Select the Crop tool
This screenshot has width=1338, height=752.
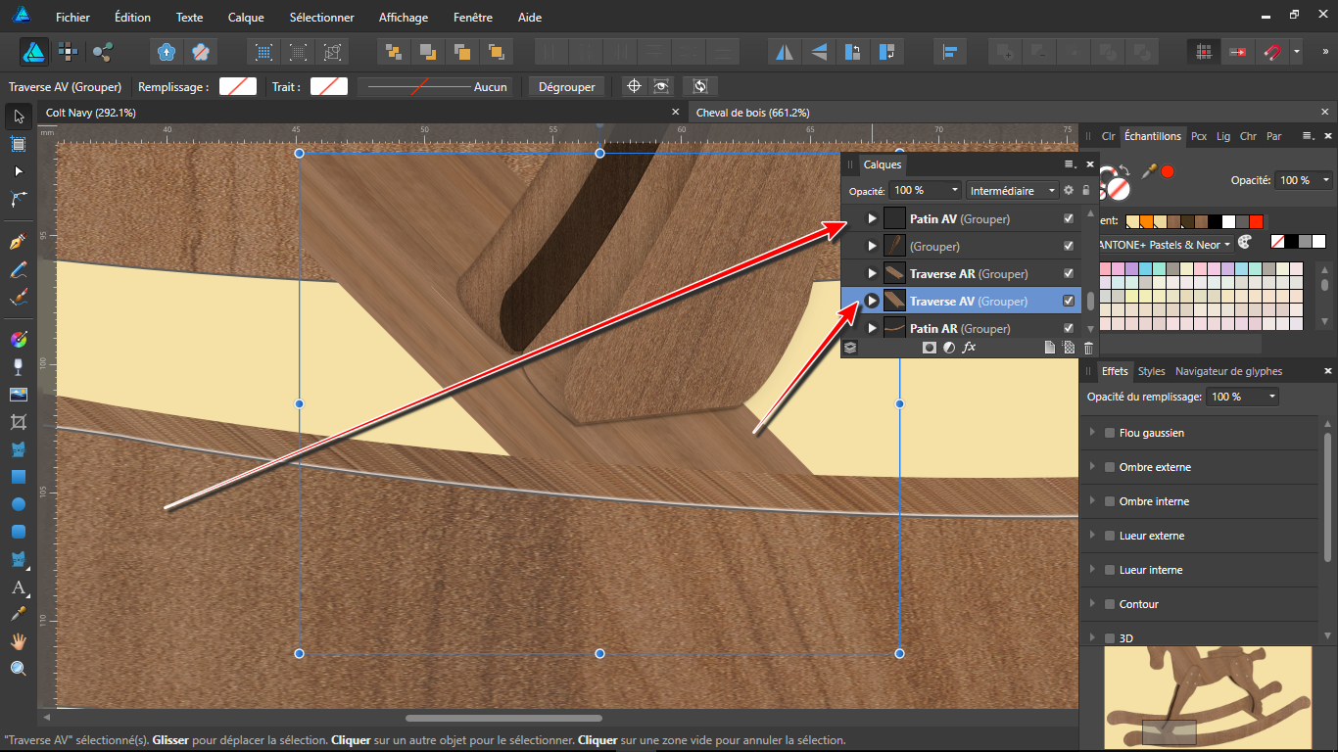18,422
